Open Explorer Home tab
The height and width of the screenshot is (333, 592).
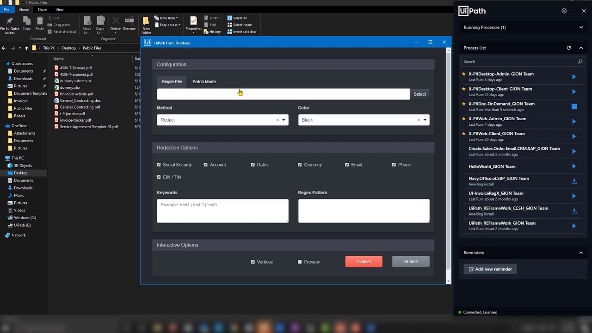24,10
